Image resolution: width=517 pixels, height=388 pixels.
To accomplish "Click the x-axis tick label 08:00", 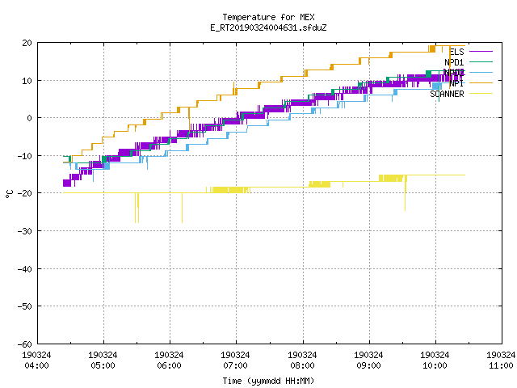I will click(x=302, y=365).
